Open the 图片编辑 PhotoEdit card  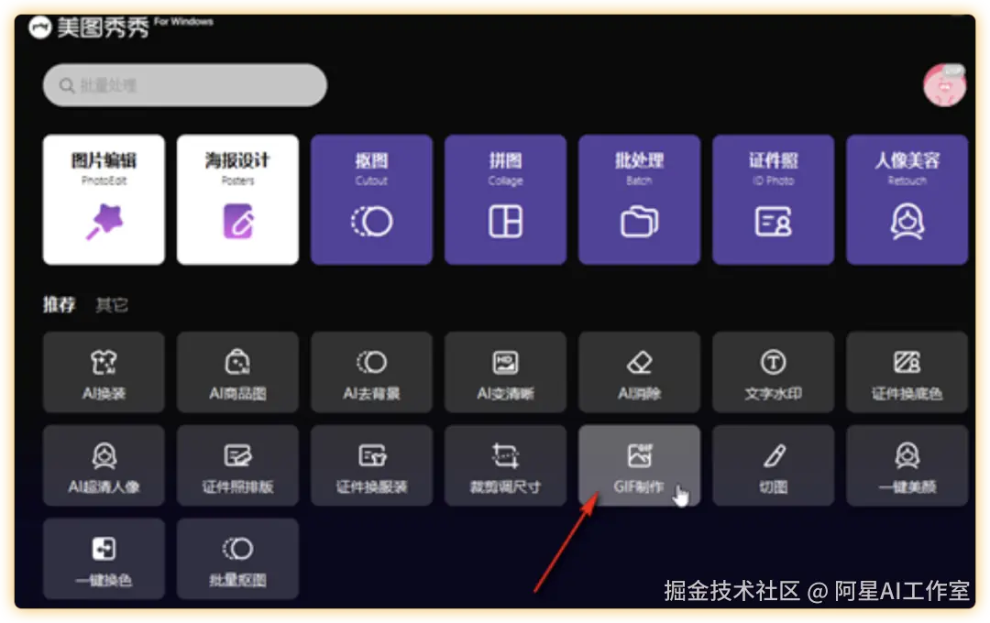click(104, 199)
